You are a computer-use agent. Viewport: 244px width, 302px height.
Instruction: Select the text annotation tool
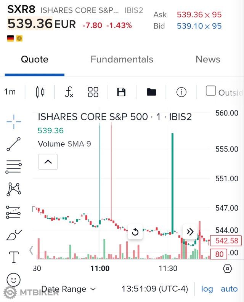tap(14, 257)
